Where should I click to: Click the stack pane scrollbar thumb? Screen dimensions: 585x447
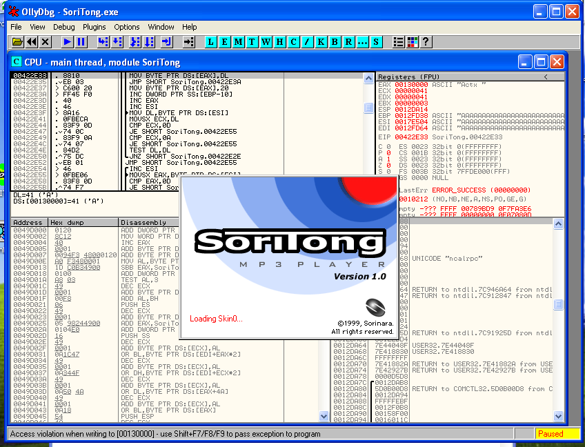click(x=558, y=304)
